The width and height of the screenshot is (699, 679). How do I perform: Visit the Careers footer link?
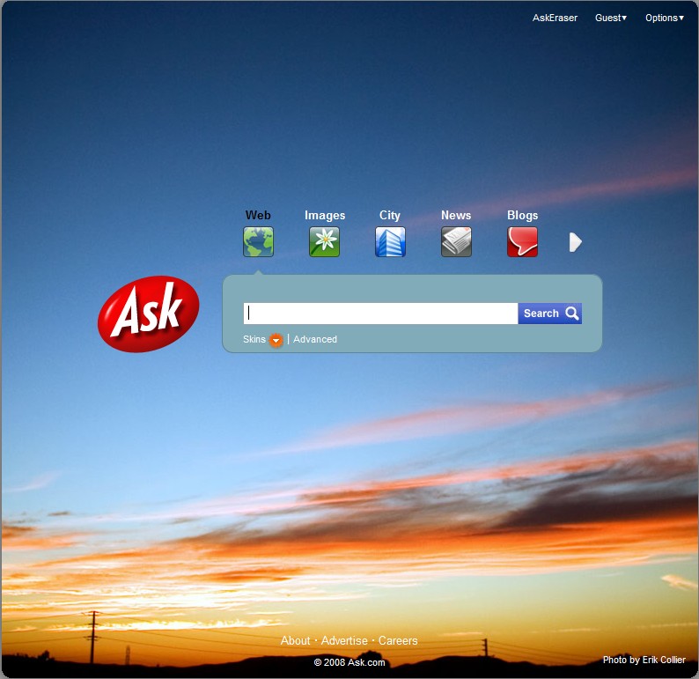398,641
